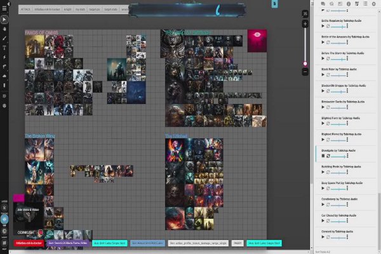Image resolution: width=381 pixels, height=254 pixels.
Task: Click the ATTACK macro button
Action: pyautogui.click(x=25, y=10)
